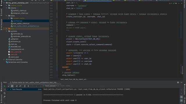186x104 pixels.
Task: Open README.md file
Action: 15,47
